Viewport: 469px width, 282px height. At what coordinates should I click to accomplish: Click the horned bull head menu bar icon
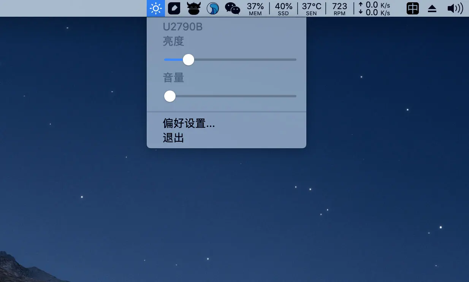[193, 8]
